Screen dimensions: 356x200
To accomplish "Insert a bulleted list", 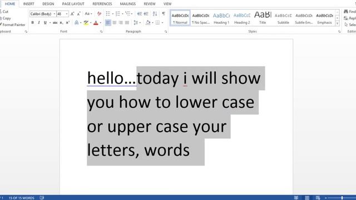I will 108,14.
